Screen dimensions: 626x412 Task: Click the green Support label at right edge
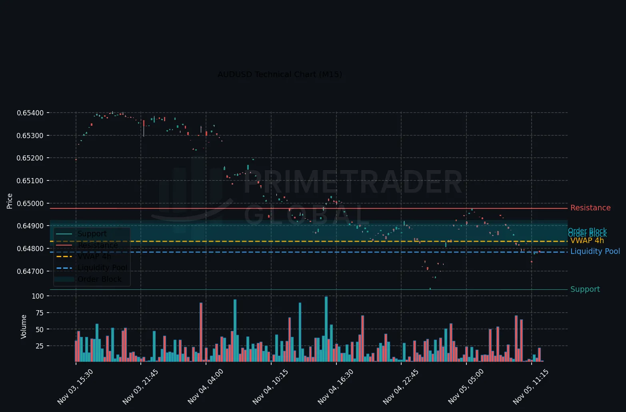585,289
